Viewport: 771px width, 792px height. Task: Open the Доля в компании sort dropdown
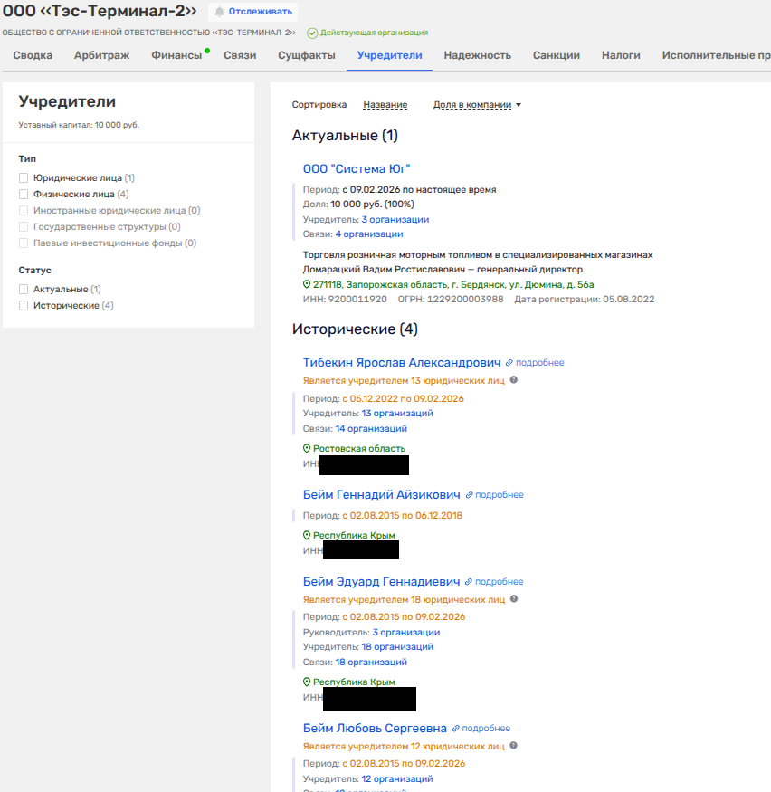[477, 105]
